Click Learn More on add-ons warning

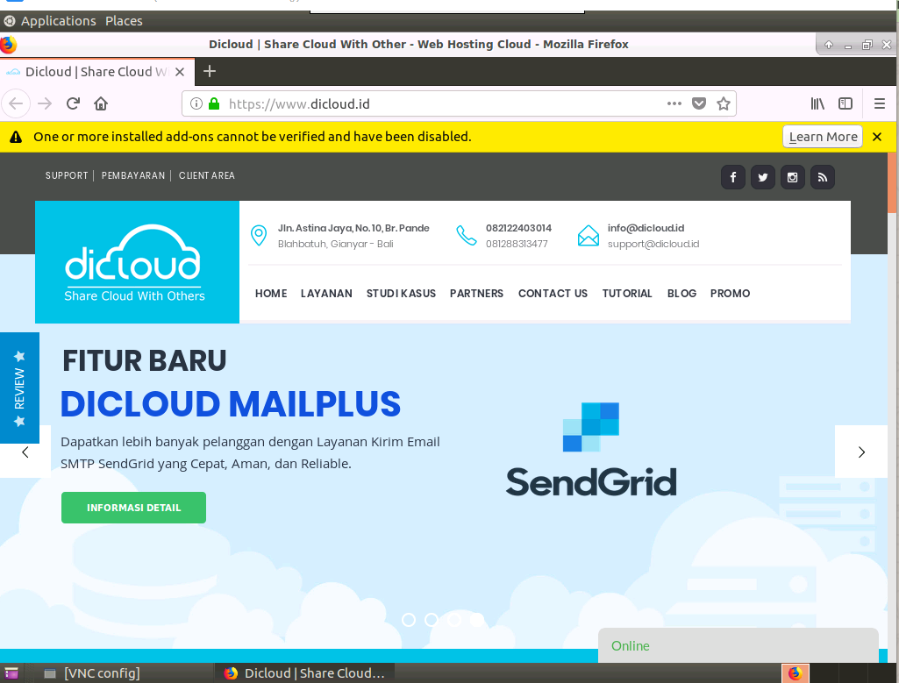pos(823,137)
